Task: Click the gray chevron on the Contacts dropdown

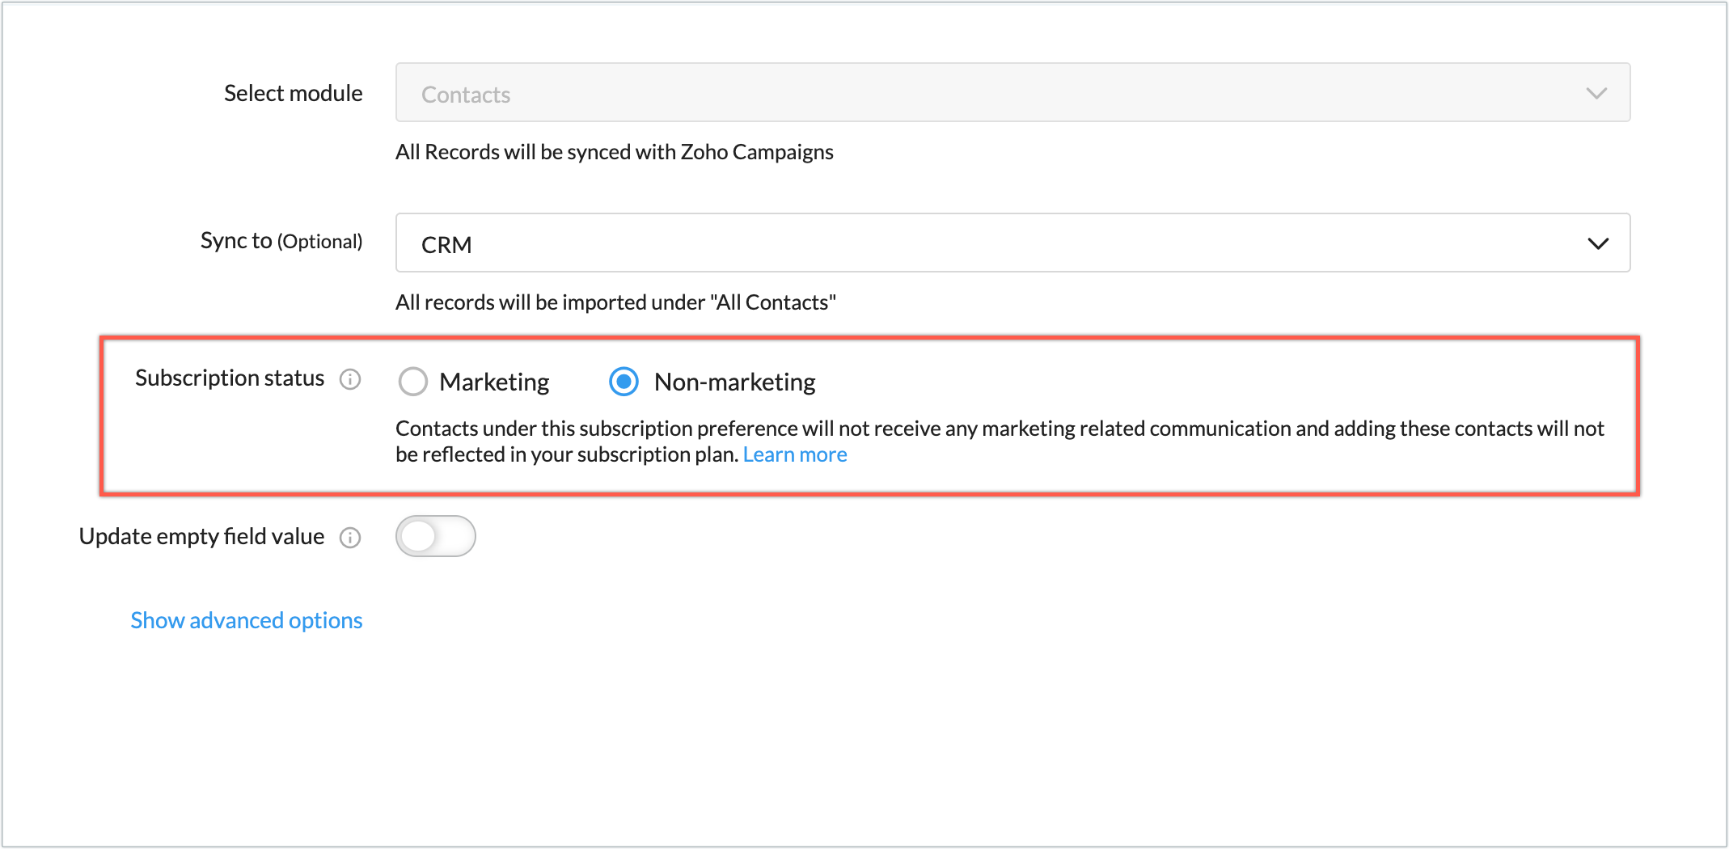Action: pyautogui.click(x=1596, y=93)
